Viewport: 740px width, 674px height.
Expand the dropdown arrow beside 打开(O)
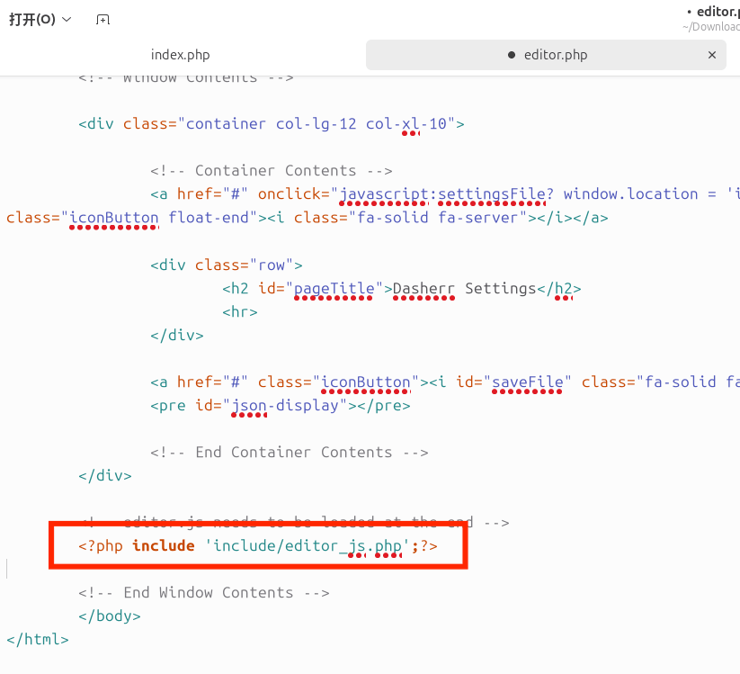pyautogui.click(x=67, y=20)
